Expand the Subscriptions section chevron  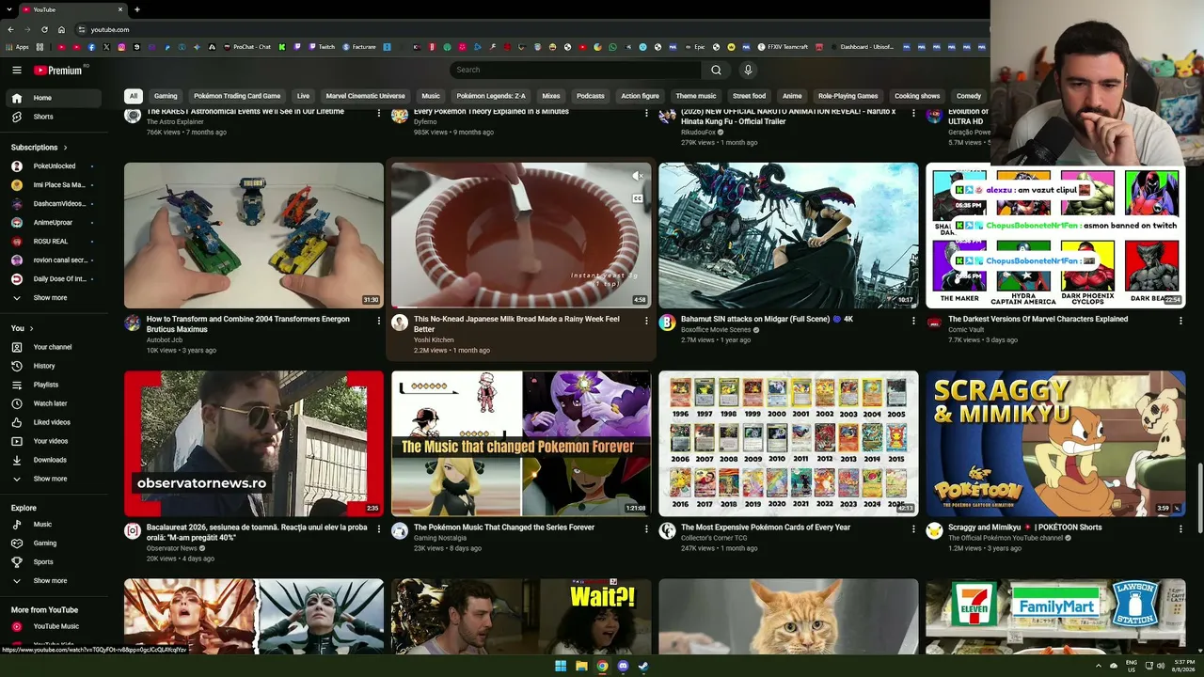pos(65,148)
